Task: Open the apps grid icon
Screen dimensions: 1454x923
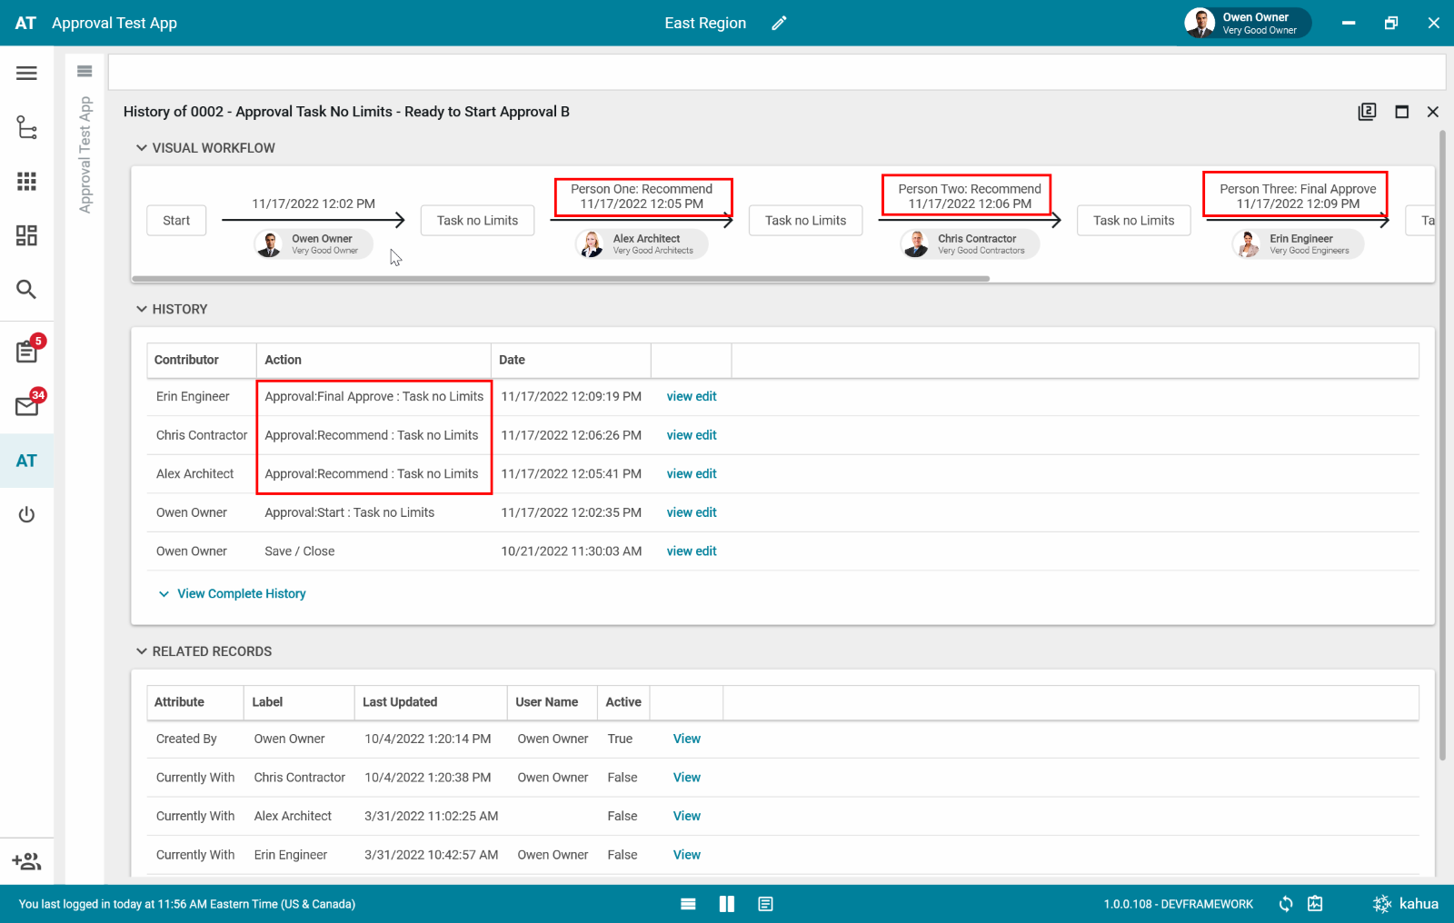Action: [x=26, y=182]
